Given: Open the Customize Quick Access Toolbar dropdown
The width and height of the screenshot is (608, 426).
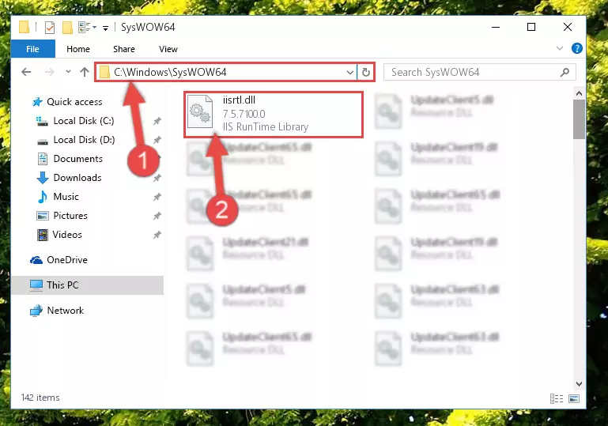Looking at the screenshot, I should 105,28.
